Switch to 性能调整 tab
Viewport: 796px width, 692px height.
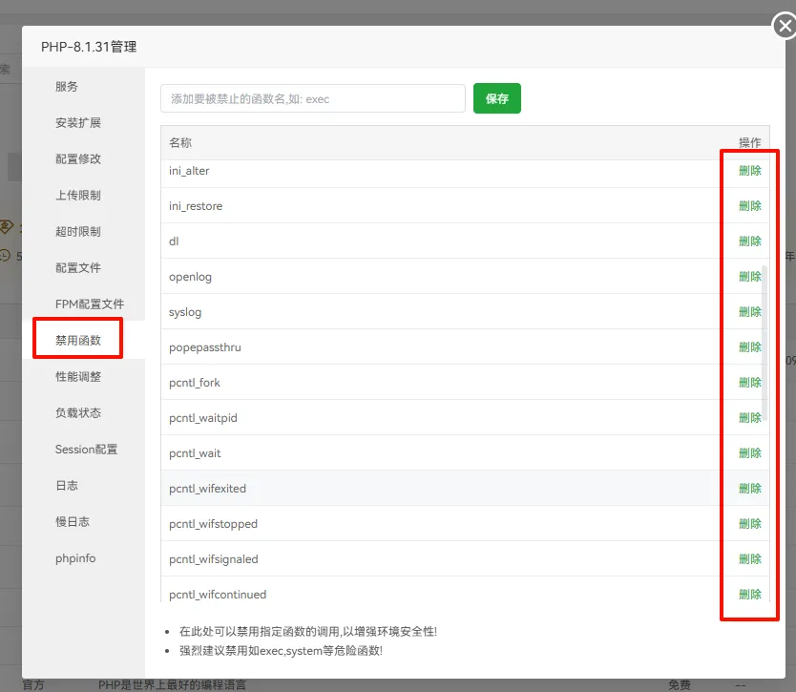[78, 377]
